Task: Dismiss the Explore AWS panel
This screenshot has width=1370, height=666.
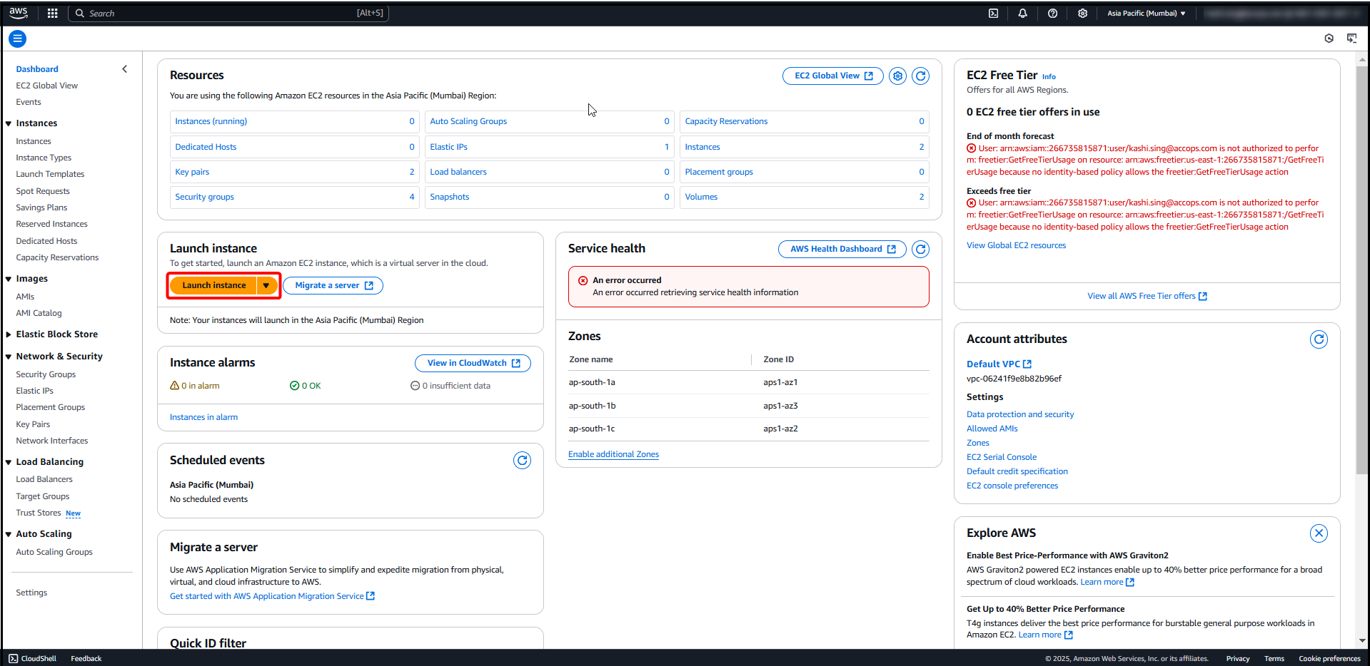Action: (1319, 533)
